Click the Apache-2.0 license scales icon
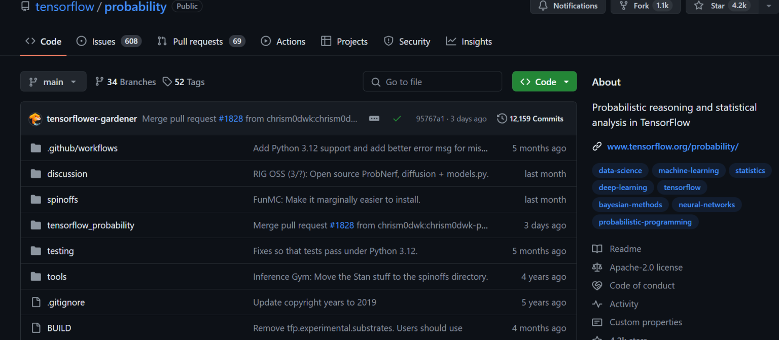Image resolution: width=779 pixels, height=340 pixels. coord(597,267)
